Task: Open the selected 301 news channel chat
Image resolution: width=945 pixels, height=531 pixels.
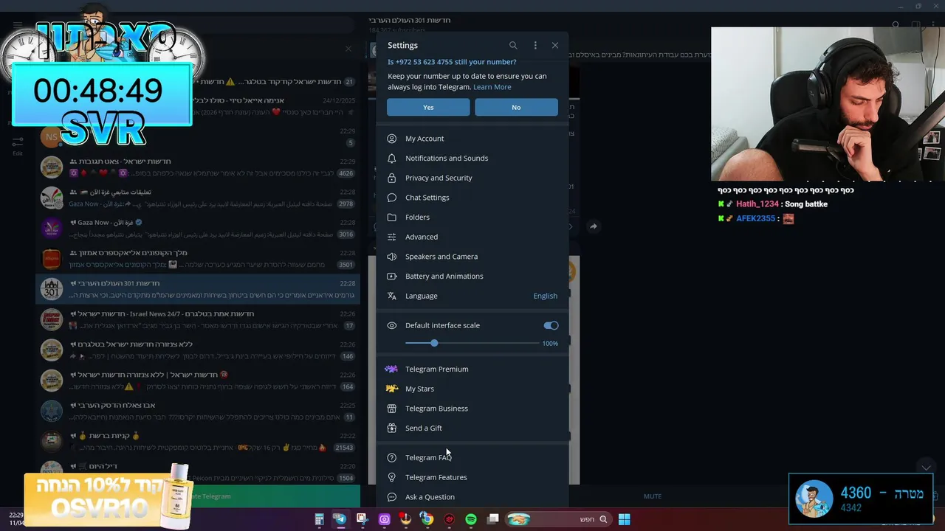Action: pos(198,289)
